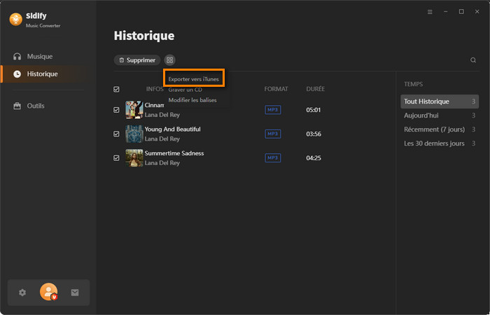Filter history by Les 30 derniers jours
The width and height of the screenshot is (490, 315).
click(x=434, y=143)
